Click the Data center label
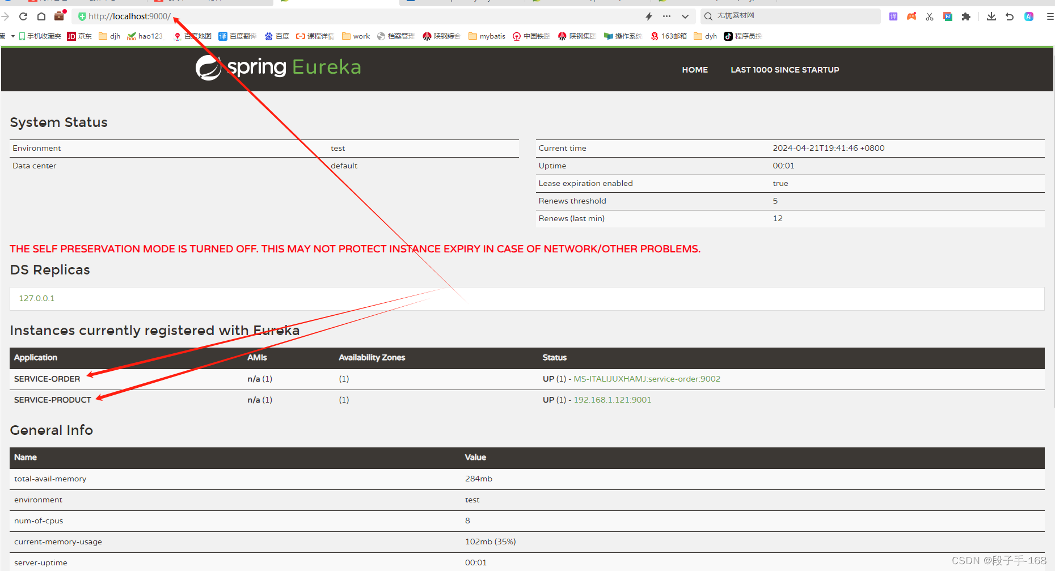The image size is (1055, 571). point(35,166)
